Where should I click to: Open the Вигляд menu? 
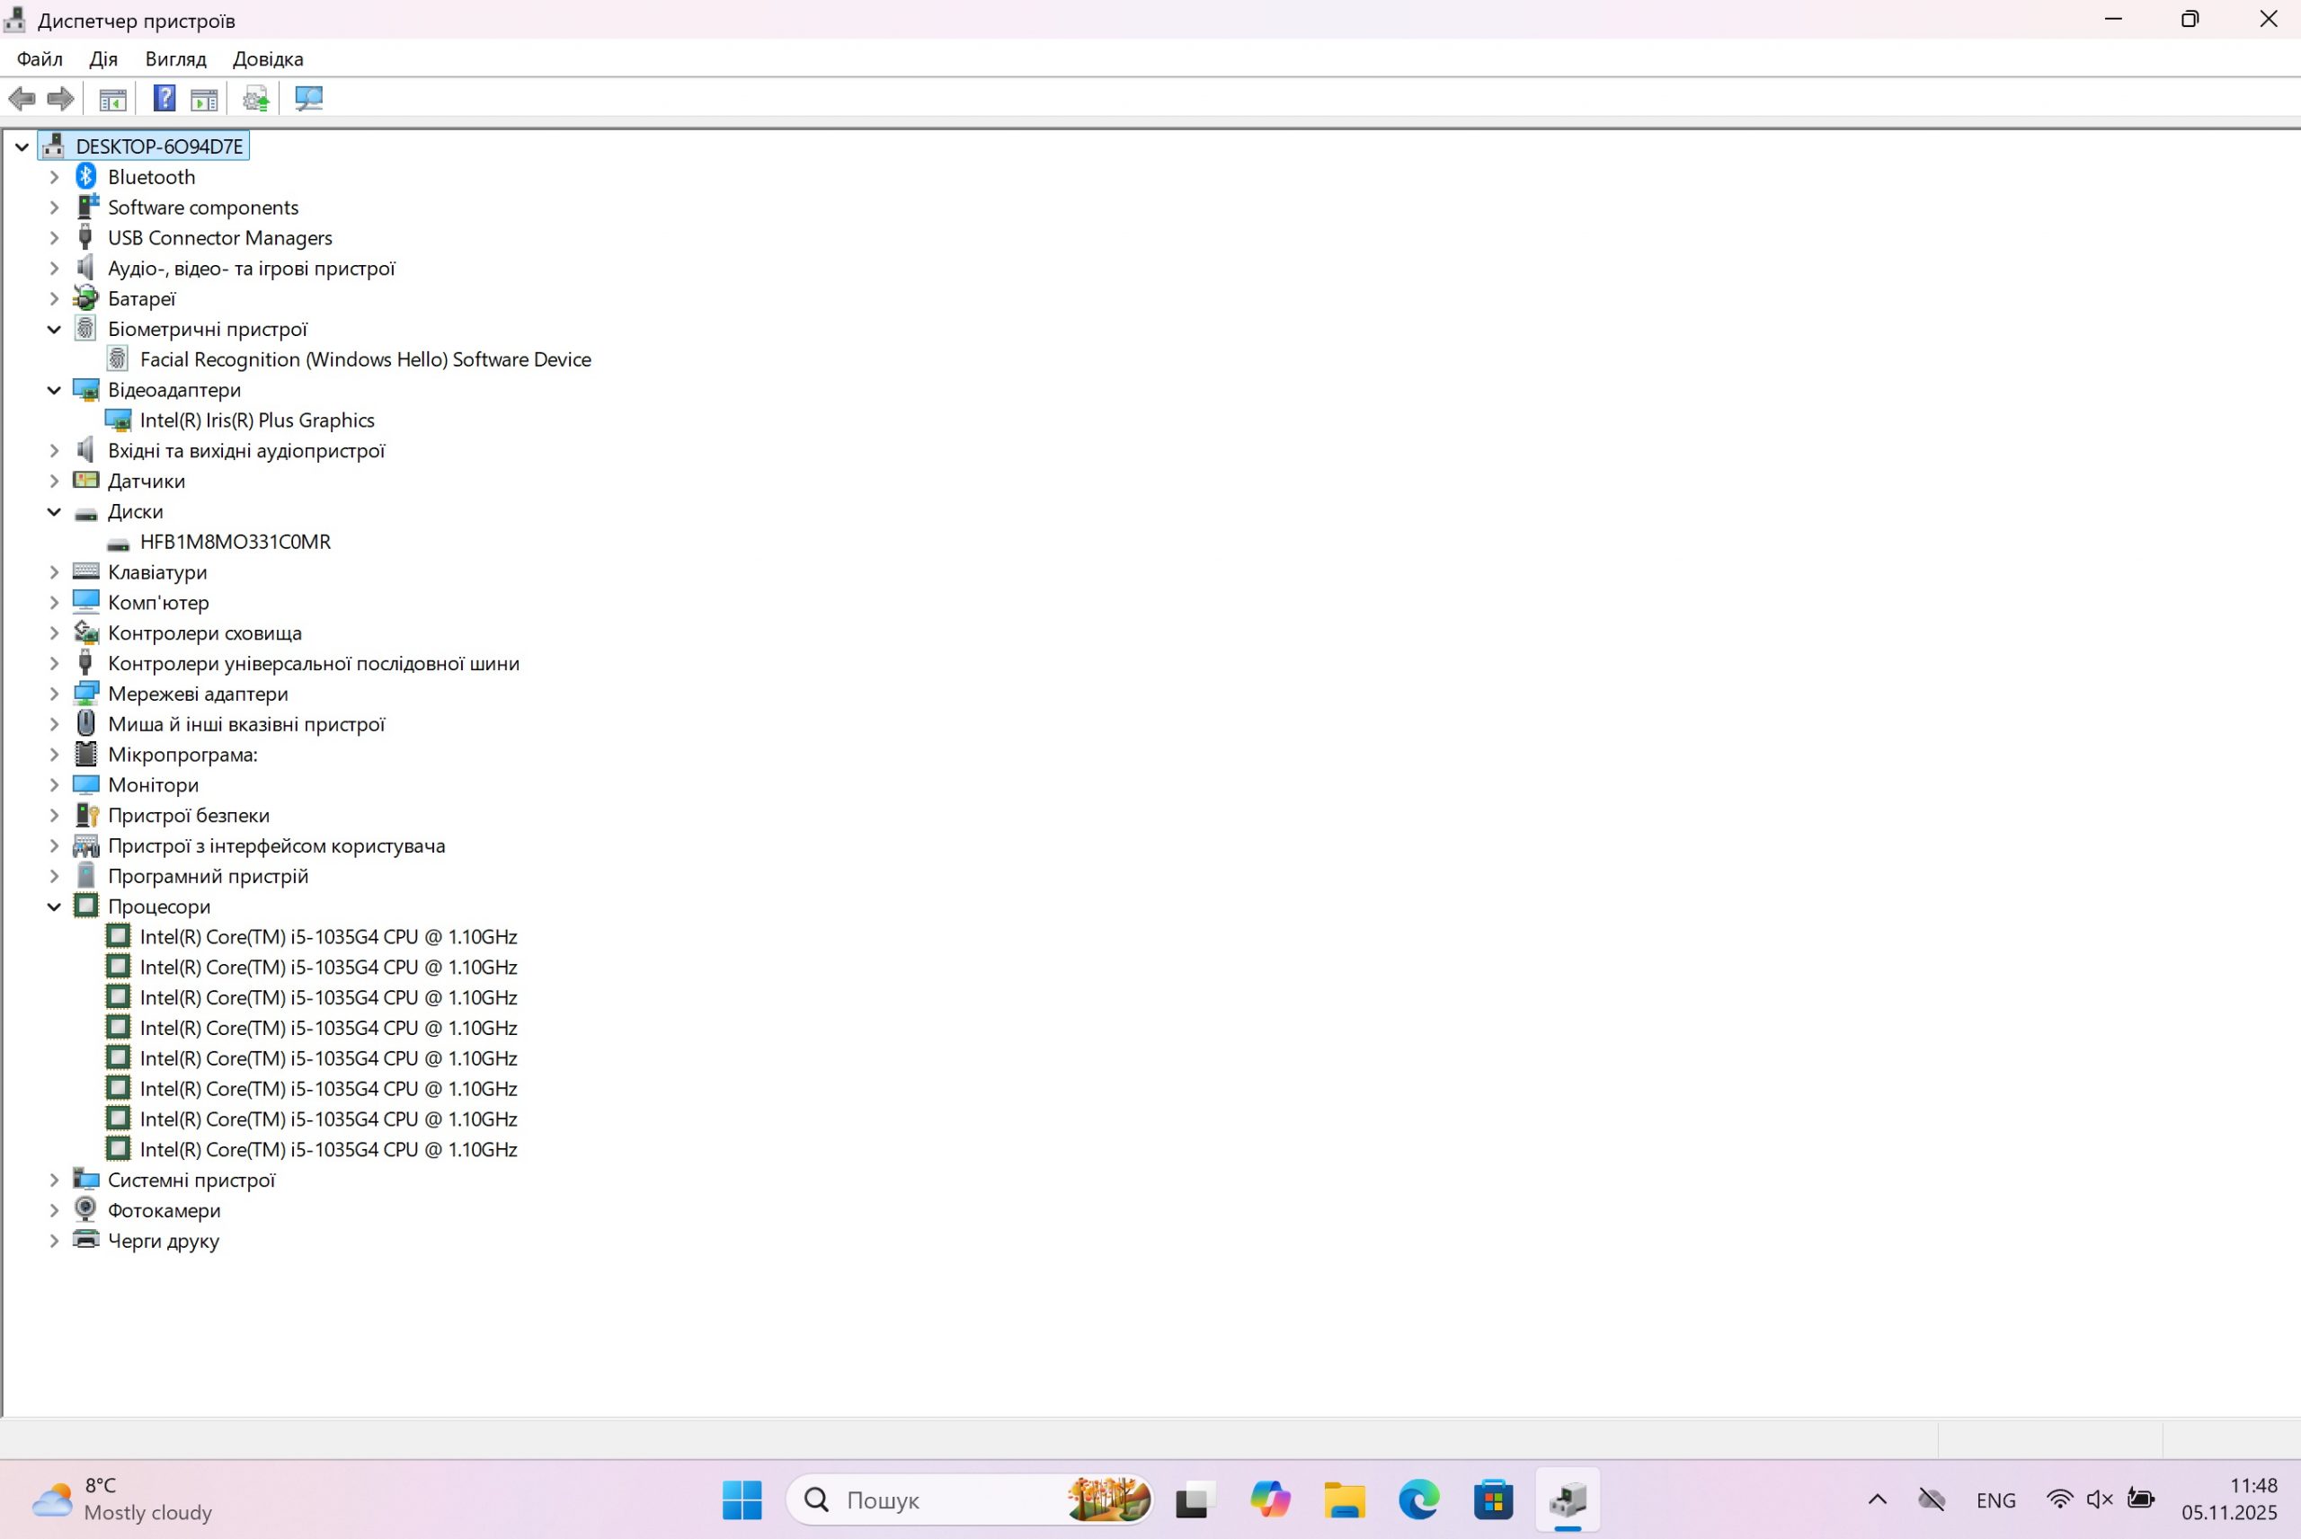(x=175, y=59)
